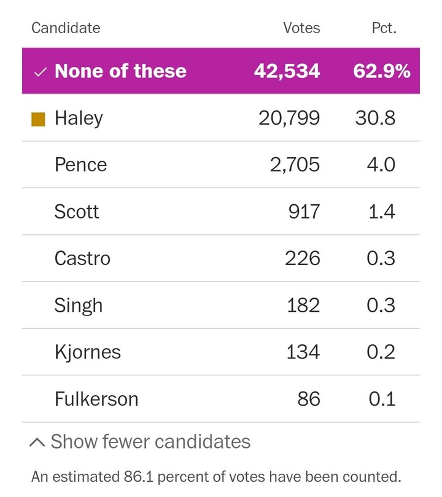Click the Show fewer candidates link
The height and width of the screenshot is (497, 442).
pos(150,442)
